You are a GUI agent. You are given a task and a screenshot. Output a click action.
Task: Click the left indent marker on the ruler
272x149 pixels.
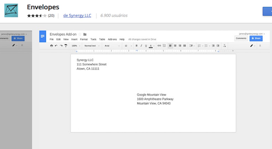click(x=77, y=51)
